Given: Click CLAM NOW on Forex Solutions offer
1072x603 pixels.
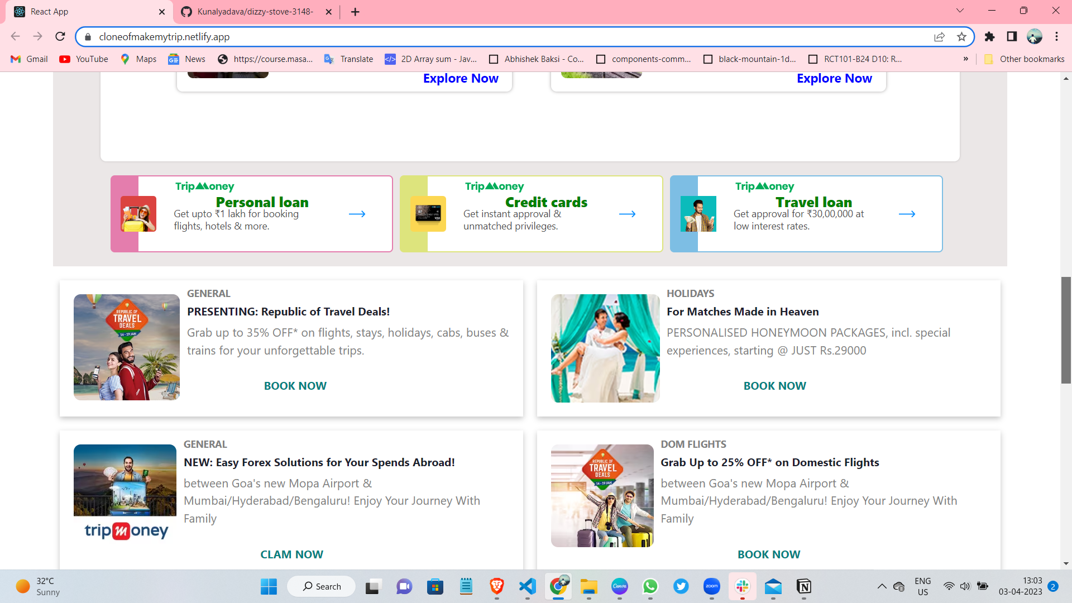Looking at the screenshot, I should [x=291, y=554].
